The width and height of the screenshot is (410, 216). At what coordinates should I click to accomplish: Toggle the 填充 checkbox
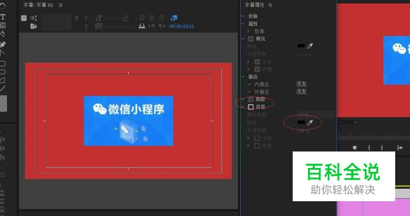click(251, 38)
